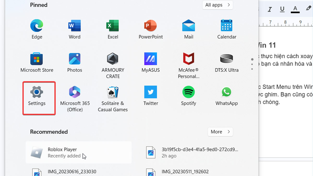Select the highlight pen tool in document
The image size is (313, 176).
coord(309,9)
